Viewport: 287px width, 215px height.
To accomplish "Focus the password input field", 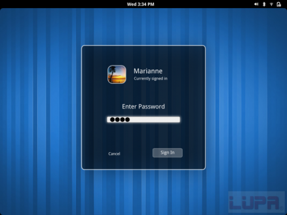I will pos(143,119).
